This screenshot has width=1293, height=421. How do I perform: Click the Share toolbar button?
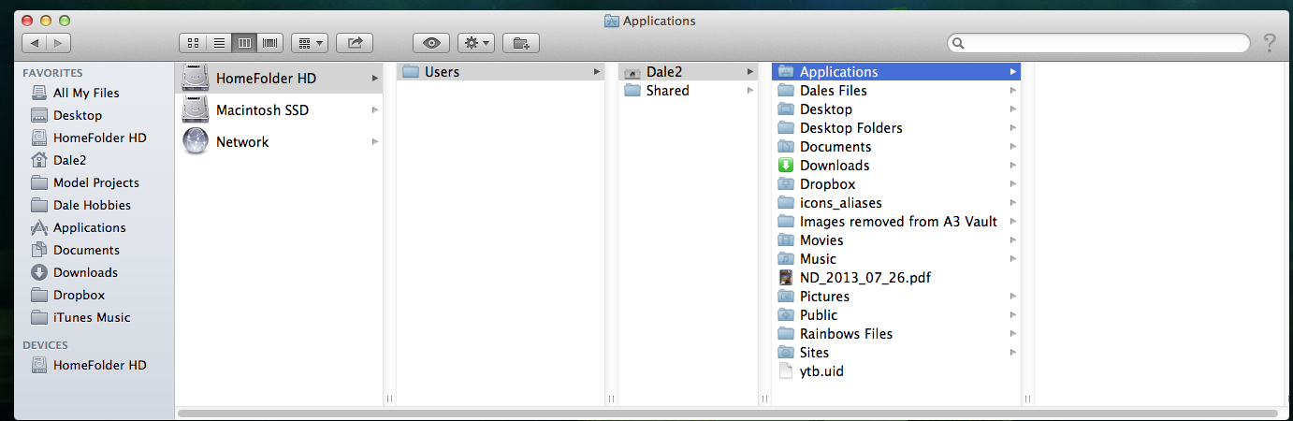[355, 43]
